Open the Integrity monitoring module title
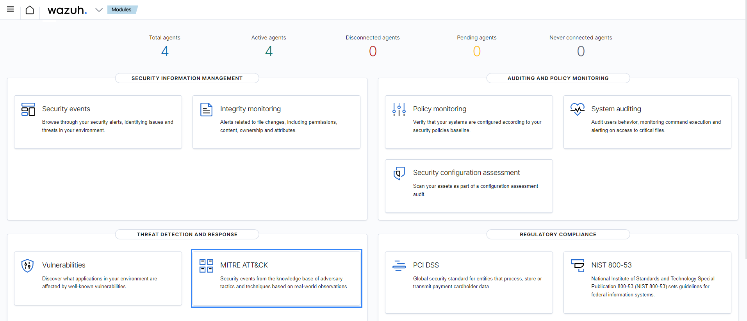The width and height of the screenshot is (747, 321). pyautogui.click(x=250, y=109)
